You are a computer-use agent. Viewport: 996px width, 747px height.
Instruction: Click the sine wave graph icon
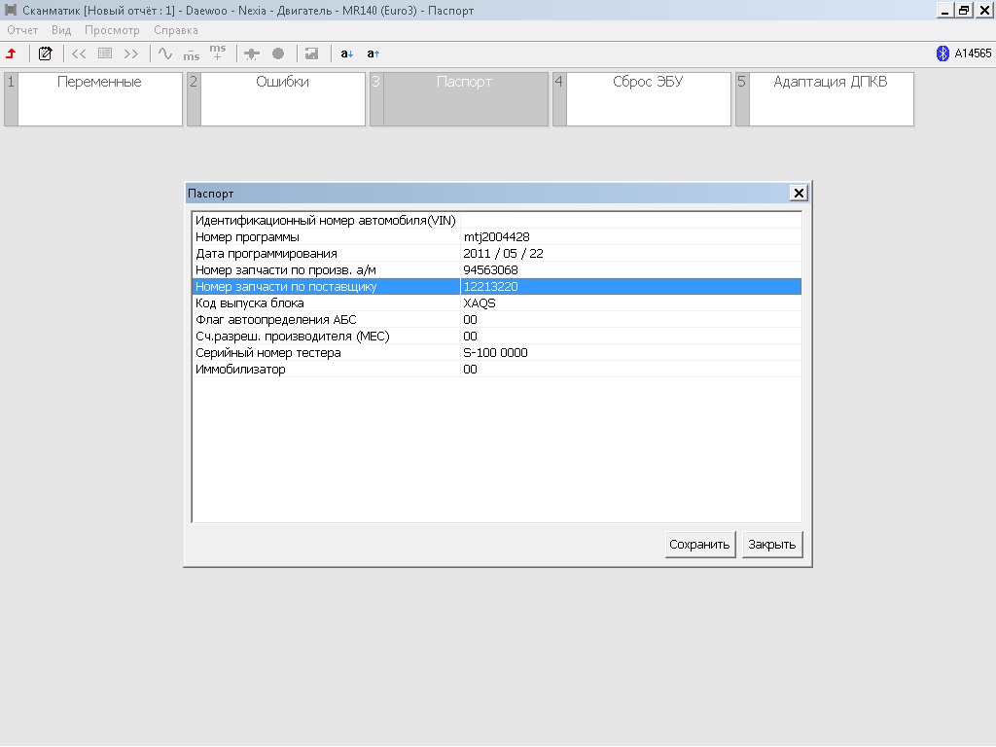click(165, 53)
